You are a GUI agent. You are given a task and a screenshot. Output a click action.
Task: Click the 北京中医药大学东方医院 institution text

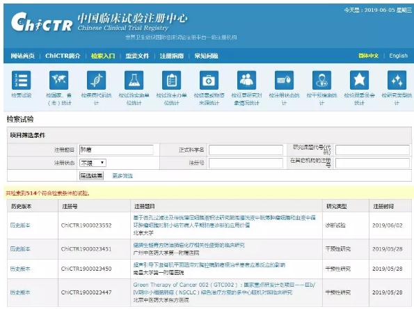tap(161, 300)
